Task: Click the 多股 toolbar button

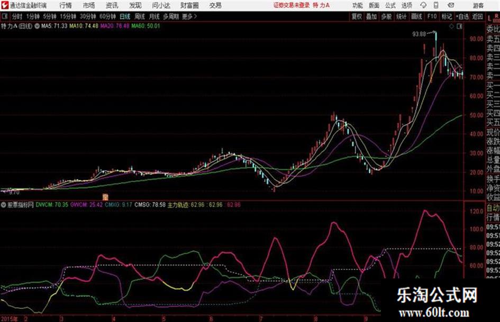Action: coord(386,16)
